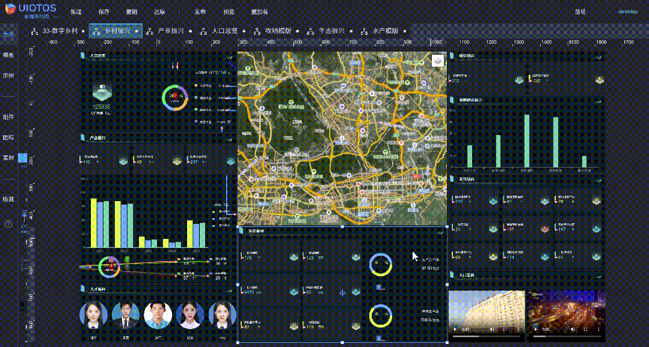
Task: Switch to the 33-数字乡村 tab
Action: pos(60,31)
